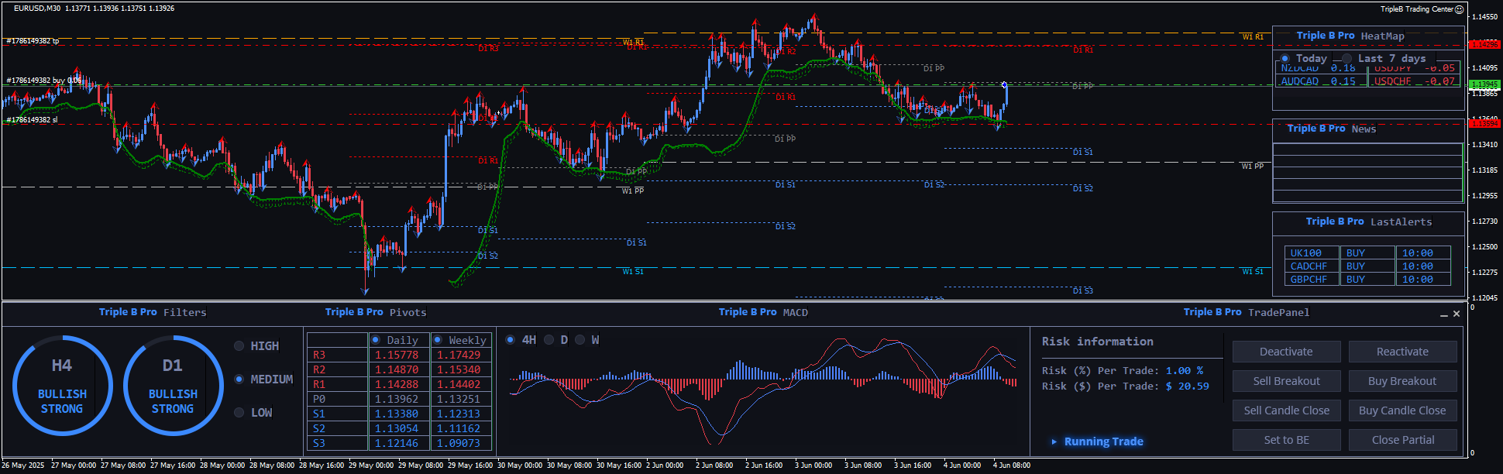Click the D1 bullish strength gauge
Image resolution: width=1503 pixels, height=474 pixels.
pyautogui.click(x=173, y=386)
